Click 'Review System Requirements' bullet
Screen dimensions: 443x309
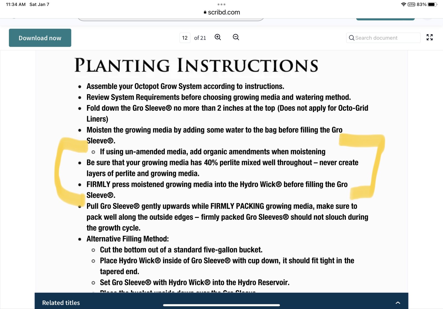218,97
